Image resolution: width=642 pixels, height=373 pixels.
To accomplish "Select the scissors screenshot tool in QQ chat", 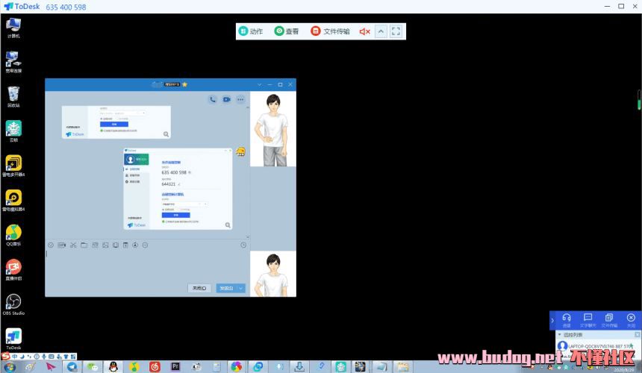I will pos(73,245).
